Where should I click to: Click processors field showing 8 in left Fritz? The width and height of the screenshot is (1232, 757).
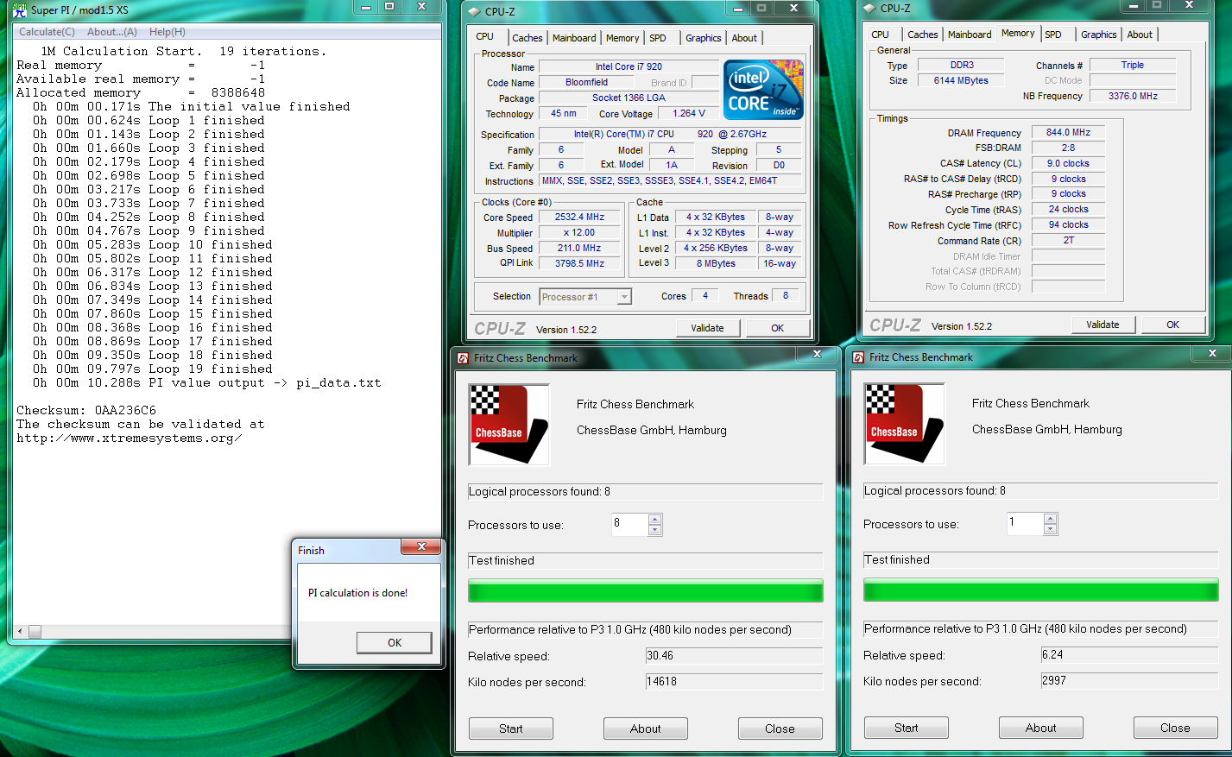click(x=630, y=524)
